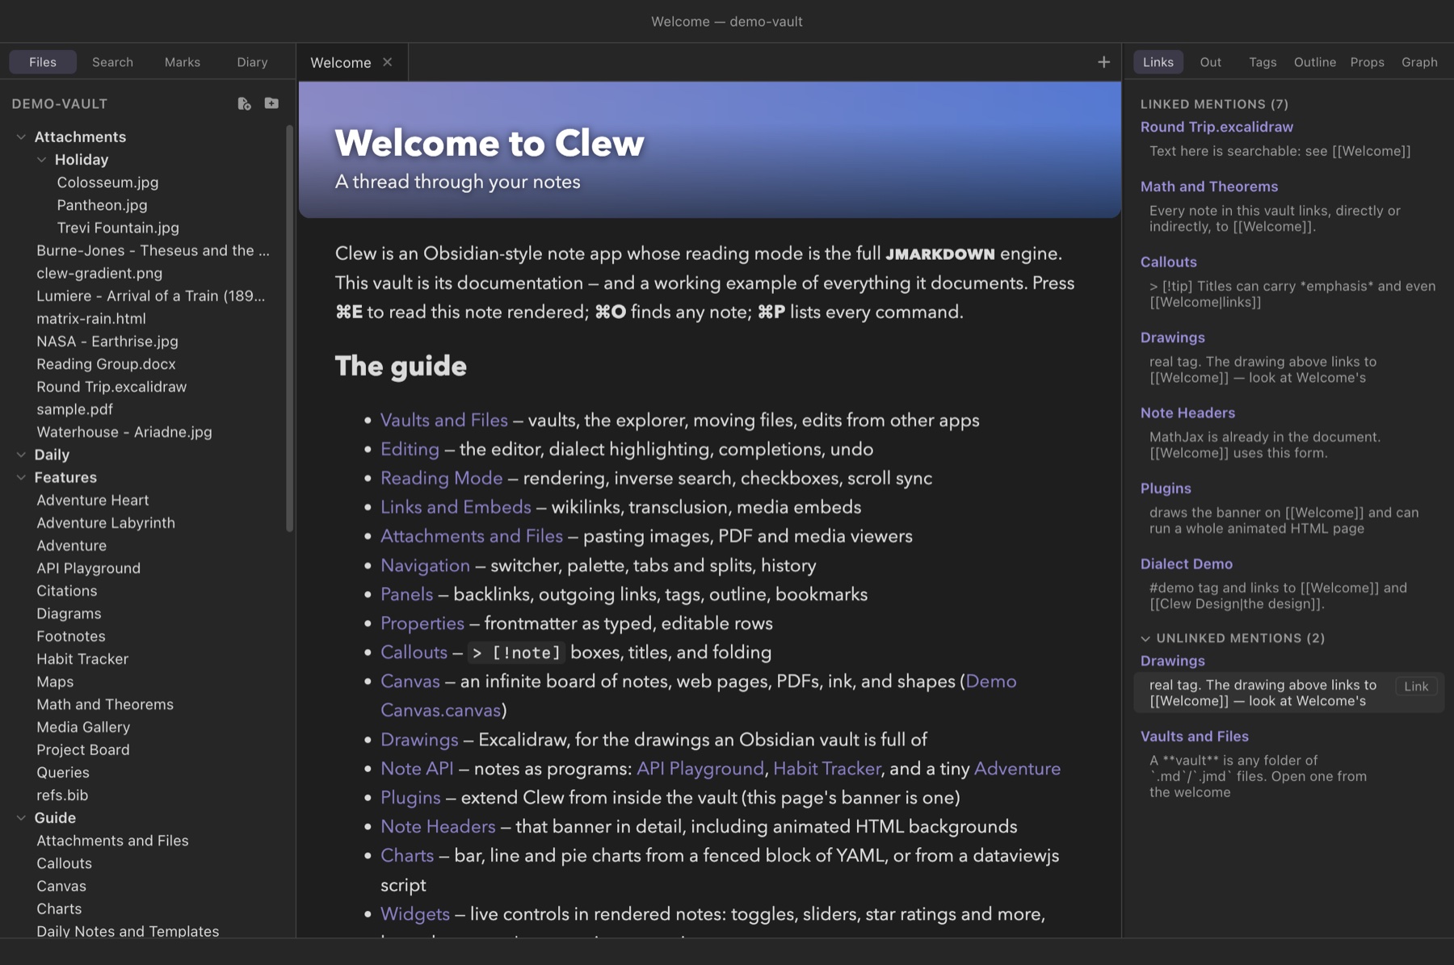Open Vaults and Files unlinked mention
The height and width of the screenshot is (965, 1454).
tap(1195, 736)
